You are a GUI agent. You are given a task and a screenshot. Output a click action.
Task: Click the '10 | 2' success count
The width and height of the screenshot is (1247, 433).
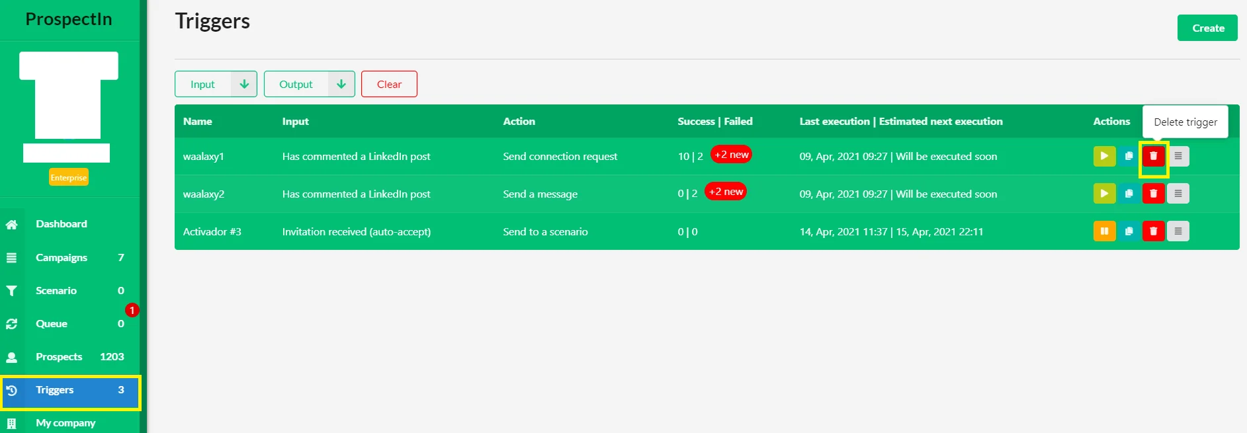pyautogui.click(x=691, y=157)
